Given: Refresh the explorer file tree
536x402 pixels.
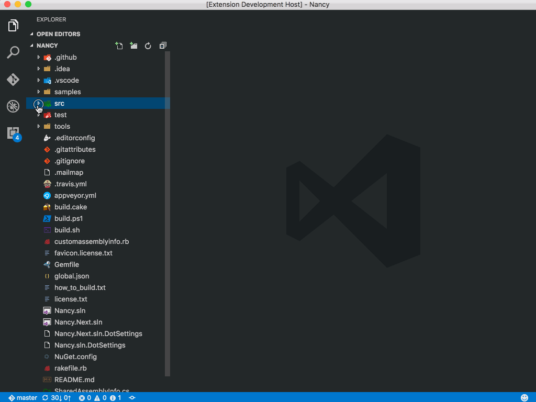Looking at the screenshot, I should pos(148,46).
